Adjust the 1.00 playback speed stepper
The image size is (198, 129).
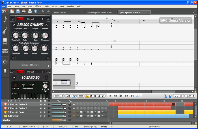pos(190,96)
